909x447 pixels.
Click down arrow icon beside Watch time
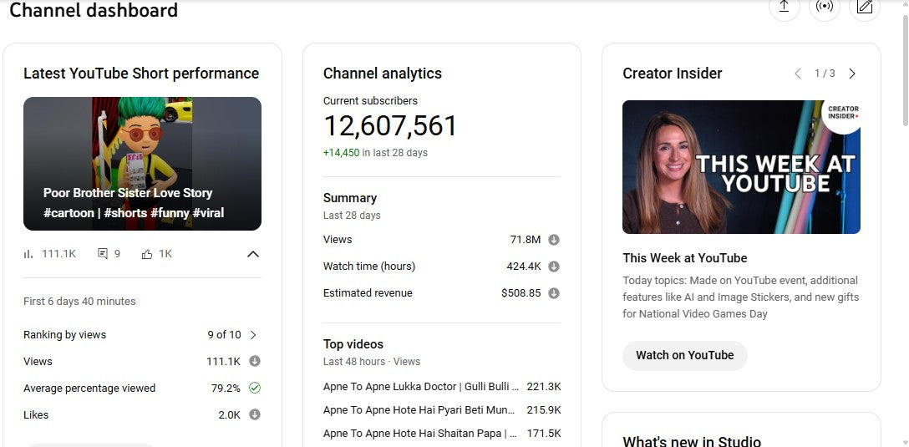553,267
